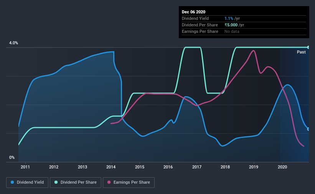Click the 1.1% Dividend Yield tooltip value
Image resolution: width=315 pixels, height=194 pixels.
(229, 19)
